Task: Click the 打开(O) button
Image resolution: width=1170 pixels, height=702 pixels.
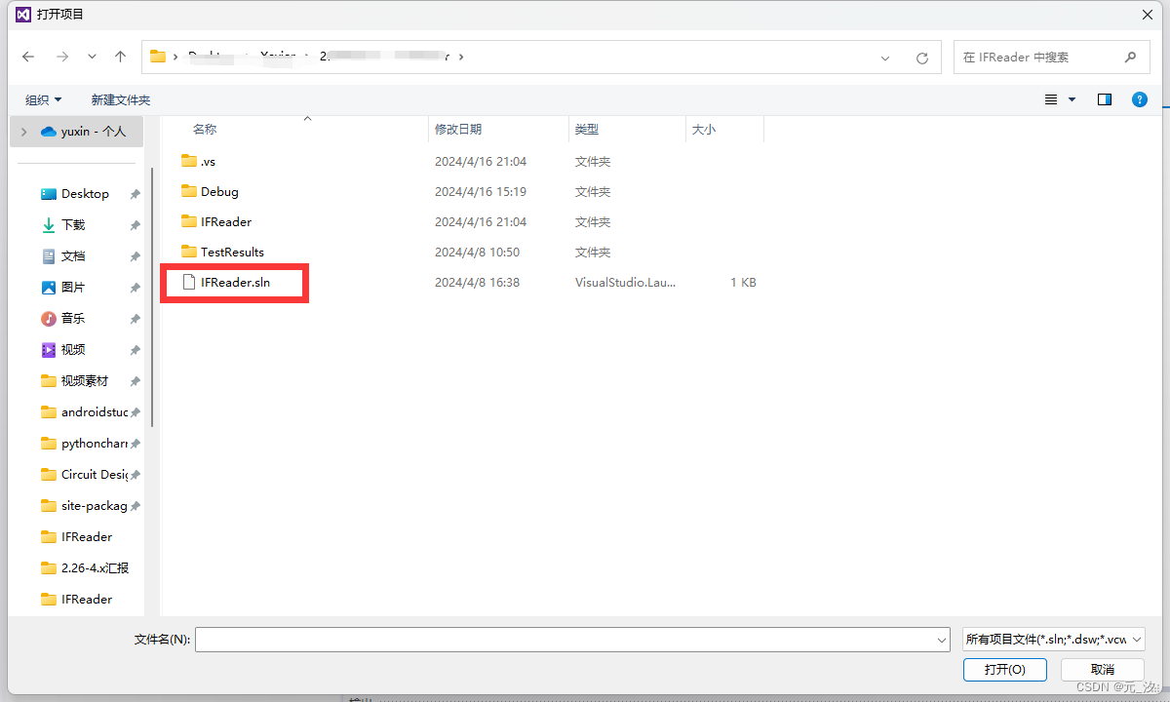Action: click(x=1005, y=669)
